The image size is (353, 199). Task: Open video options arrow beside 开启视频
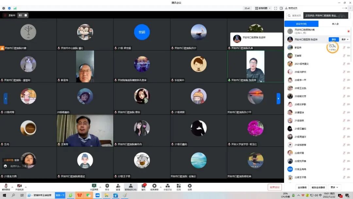[26, 187]
